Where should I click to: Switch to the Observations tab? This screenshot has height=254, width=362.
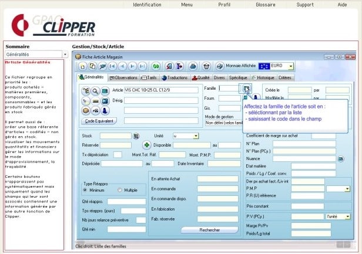pos(123,78)
